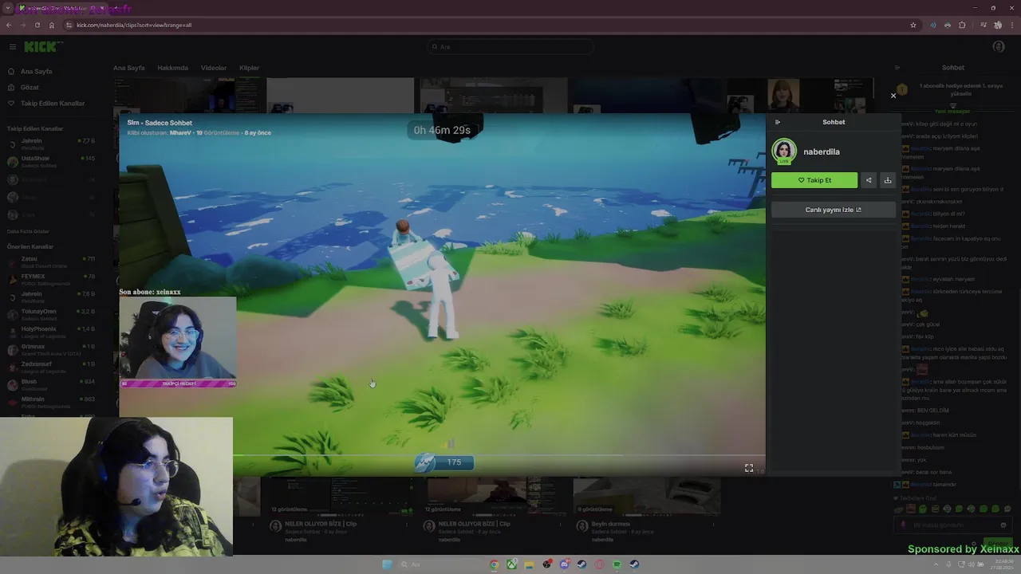
Task: Click the KICK logo
Action: pyautogui.click(x=40, y=47)
